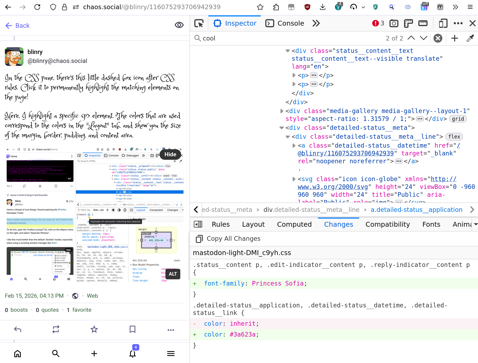Open Responsive Design Mode in DevTools
Viewport: 478px width, 363px height.
coord(443,23)
